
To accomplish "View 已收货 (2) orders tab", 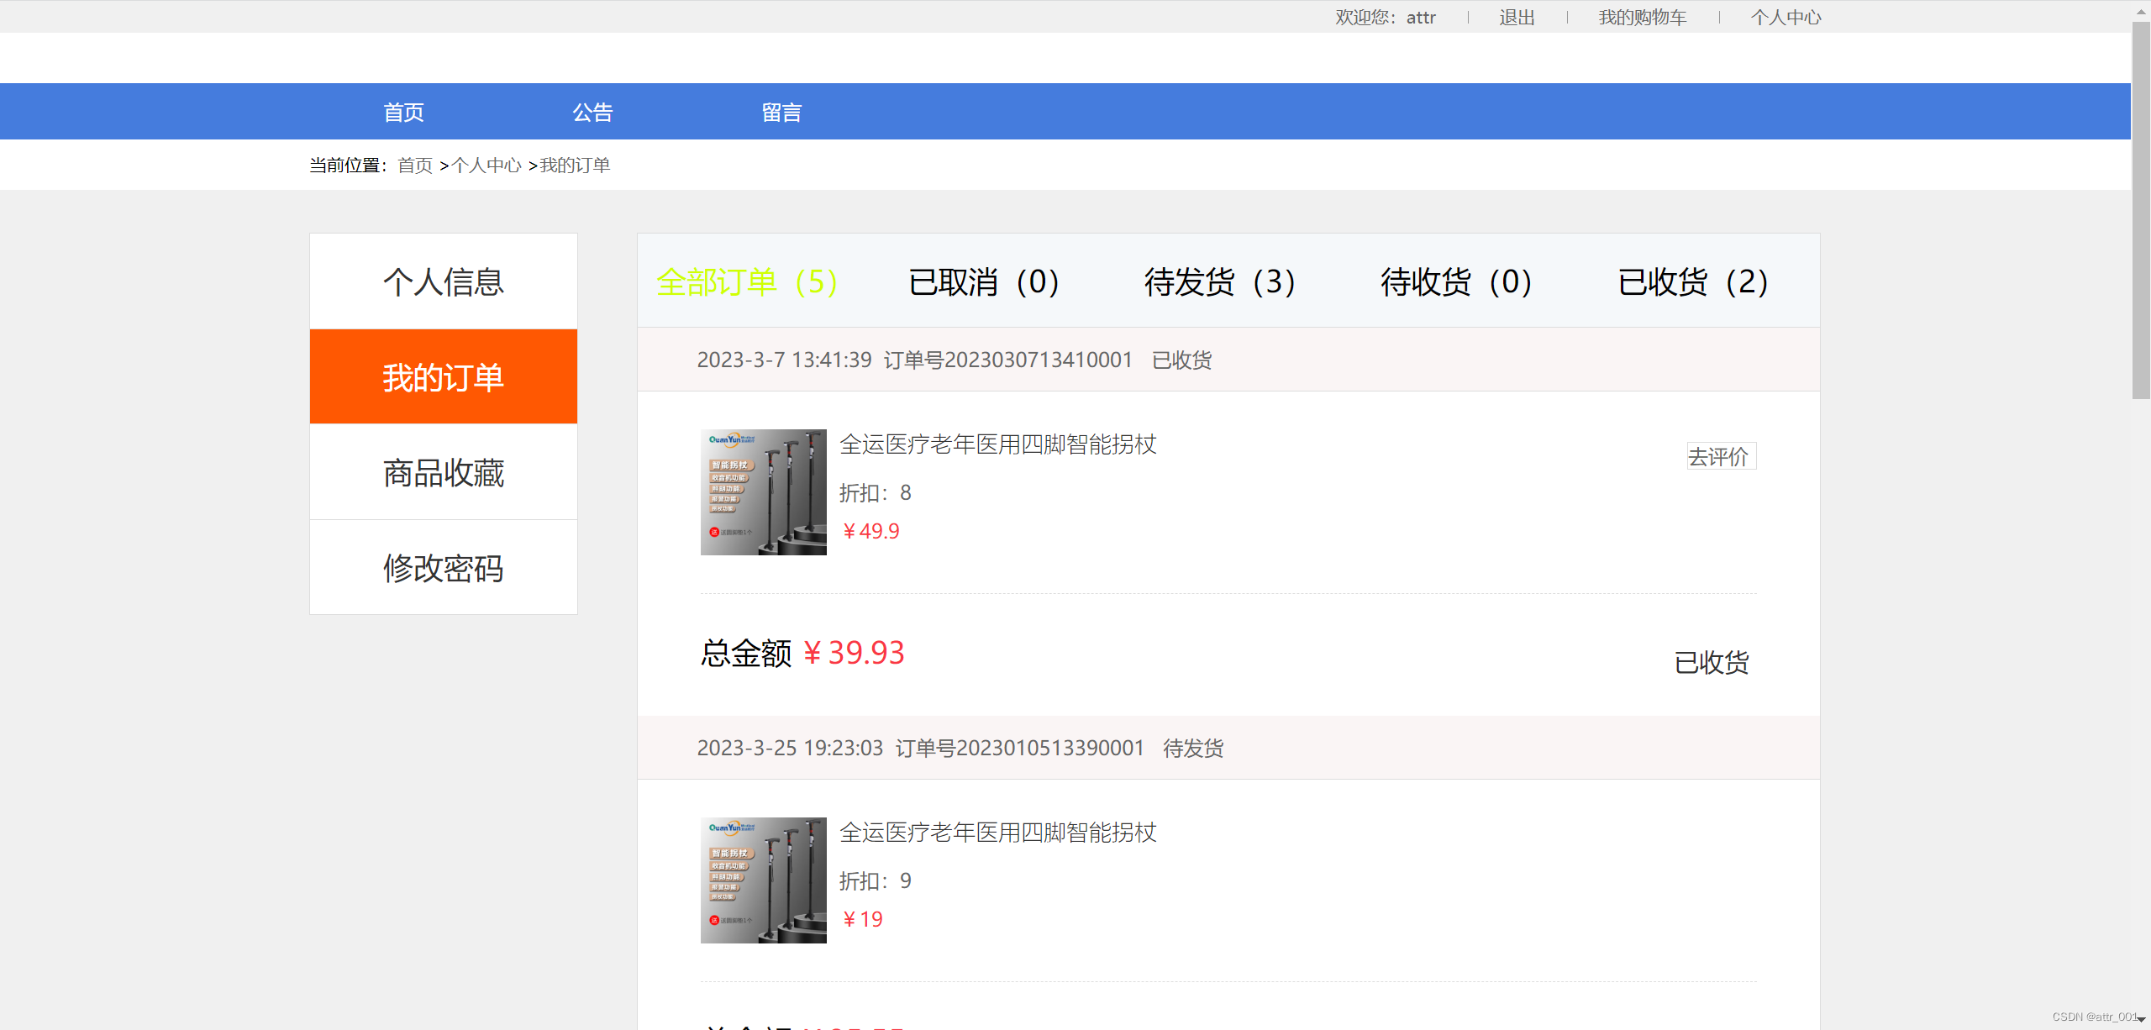I will click(x=1693, y=281).
